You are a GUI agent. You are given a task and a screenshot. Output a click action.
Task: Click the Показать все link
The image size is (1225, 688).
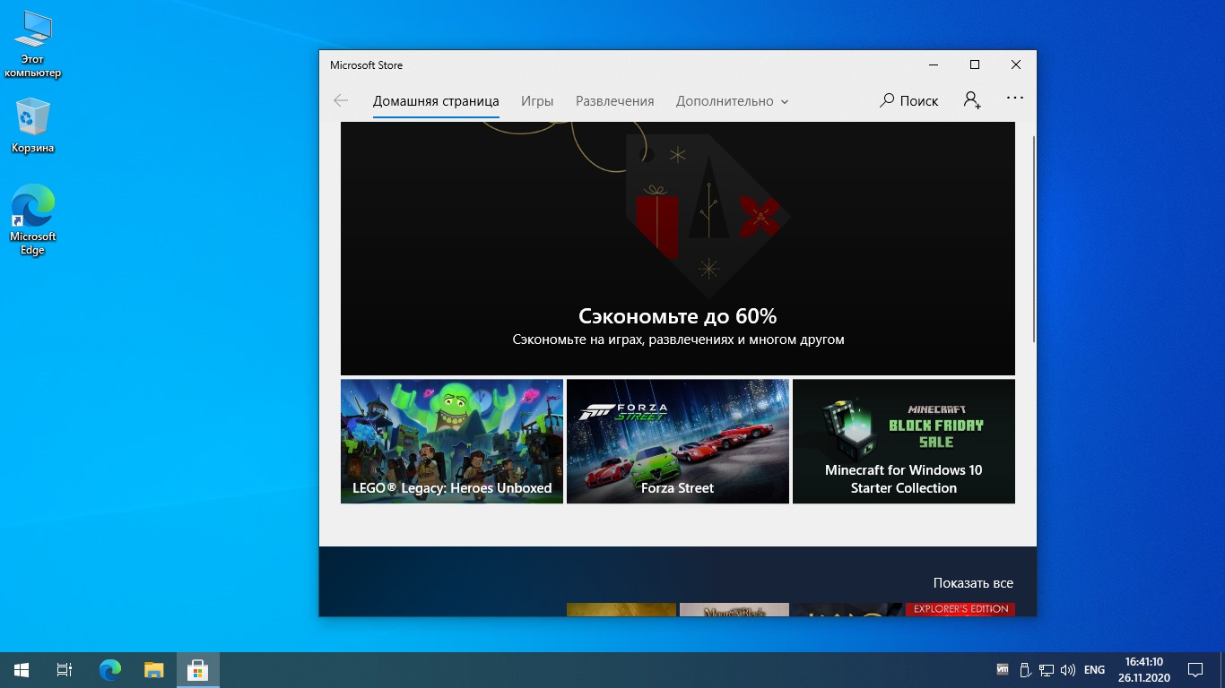(x=973, y=583)
